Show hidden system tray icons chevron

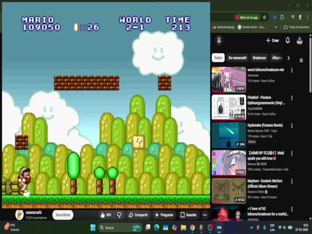point(252,227)
